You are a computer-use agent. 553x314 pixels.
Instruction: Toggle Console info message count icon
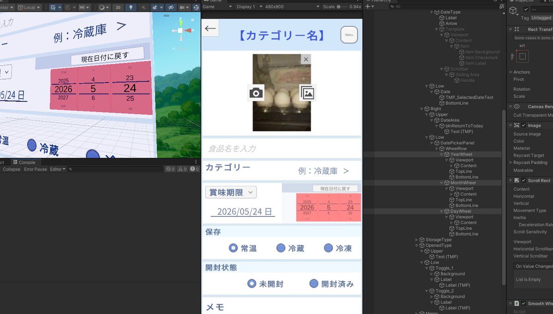(170, 169)
